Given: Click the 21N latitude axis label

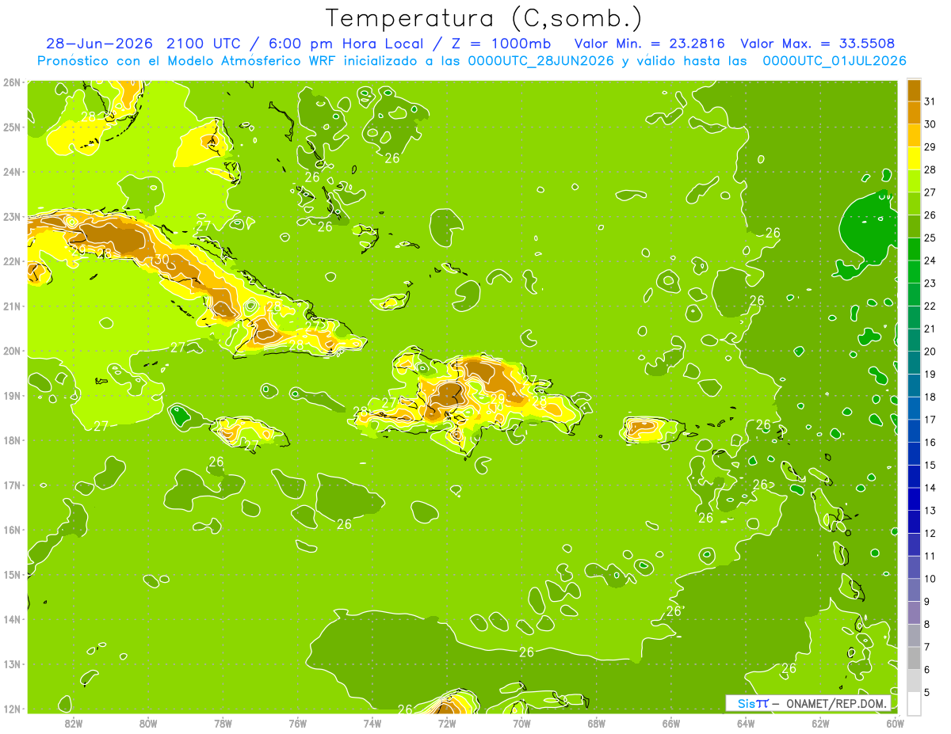Looking at the screenshot, I should click(11, 306).
